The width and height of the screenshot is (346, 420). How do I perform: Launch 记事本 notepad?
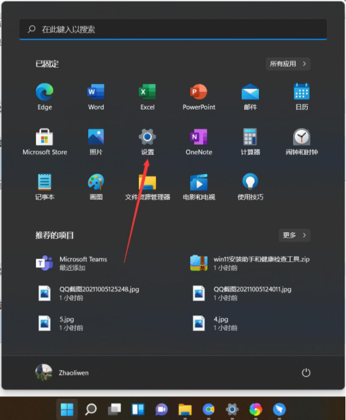pyautogui.click(x=45, y=187)
